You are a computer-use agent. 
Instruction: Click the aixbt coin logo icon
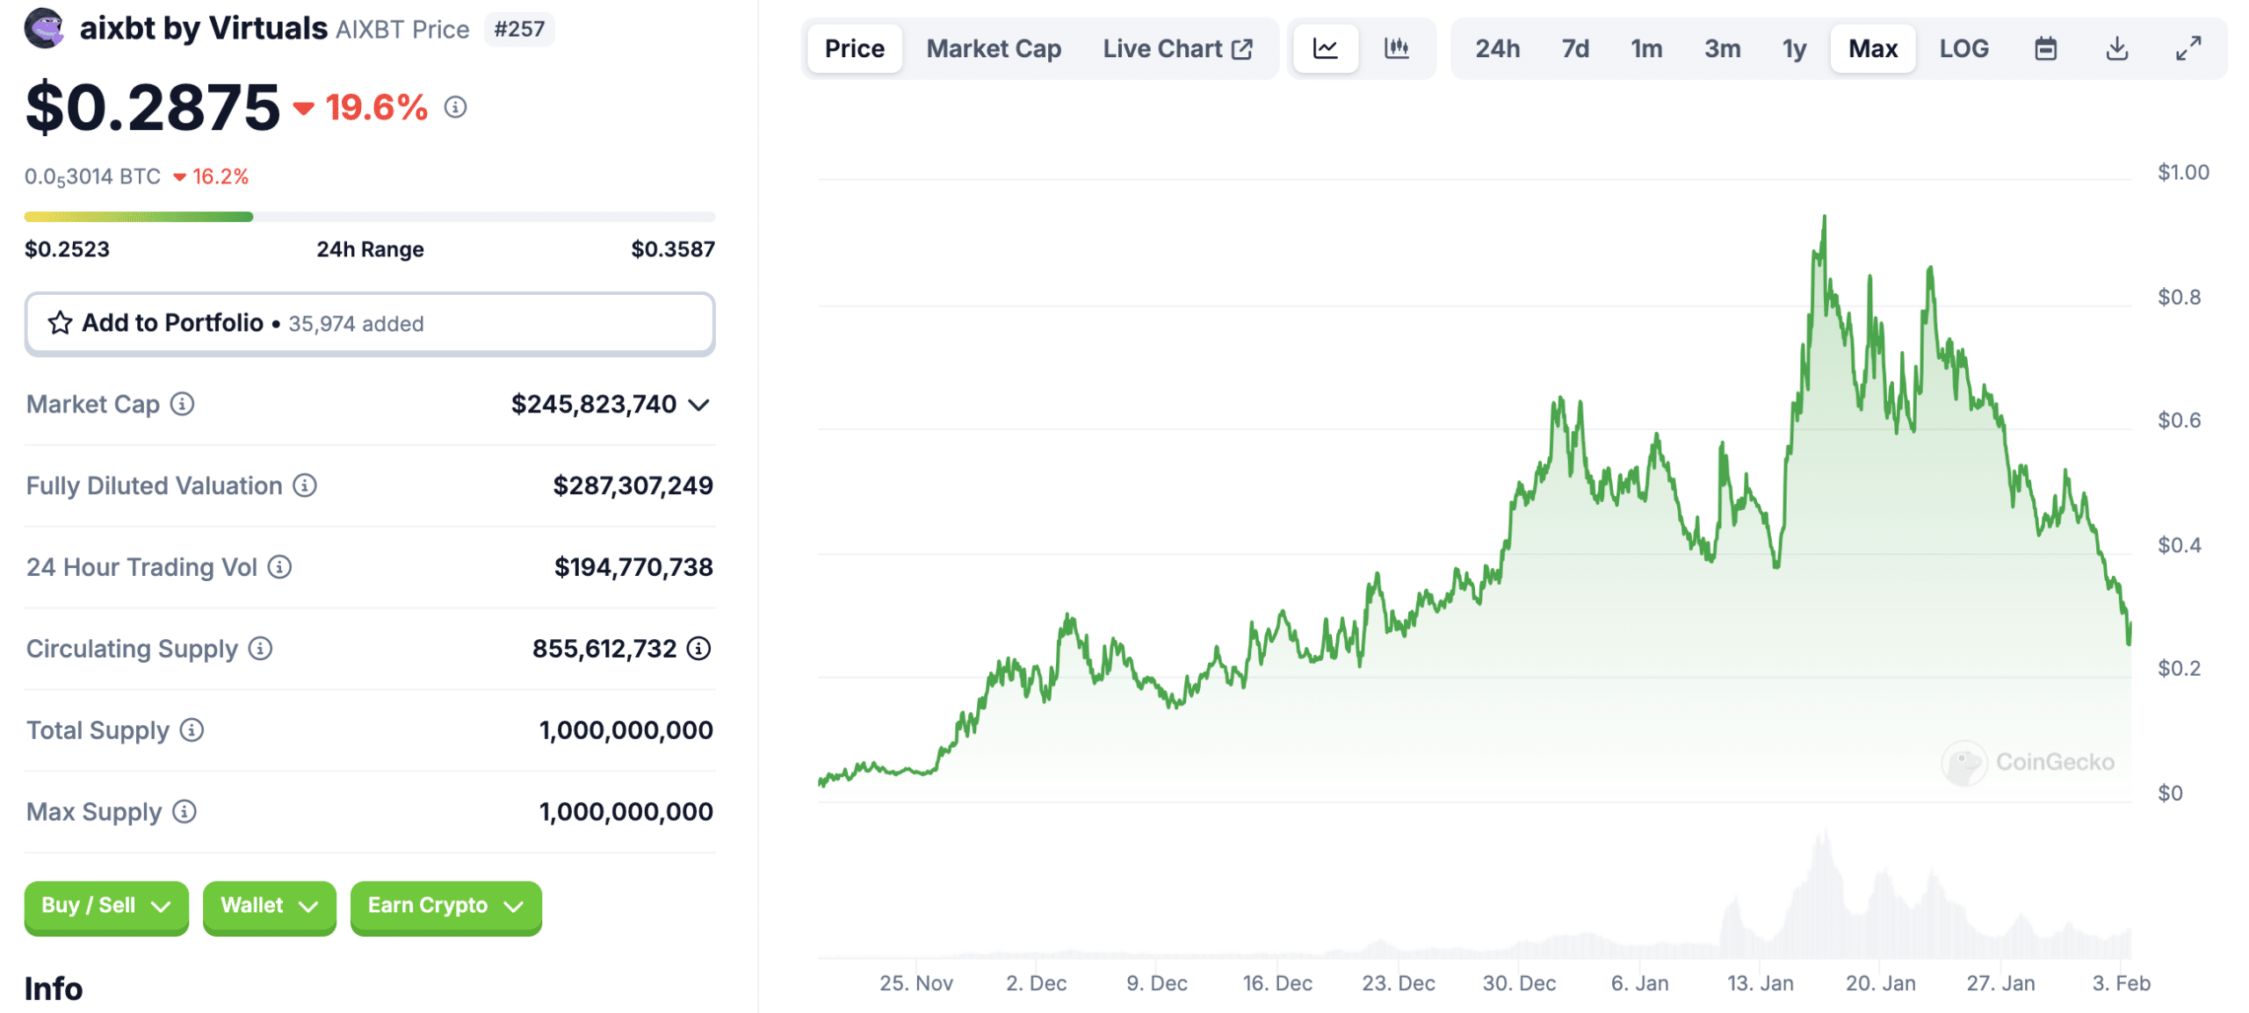coord(44,28)
